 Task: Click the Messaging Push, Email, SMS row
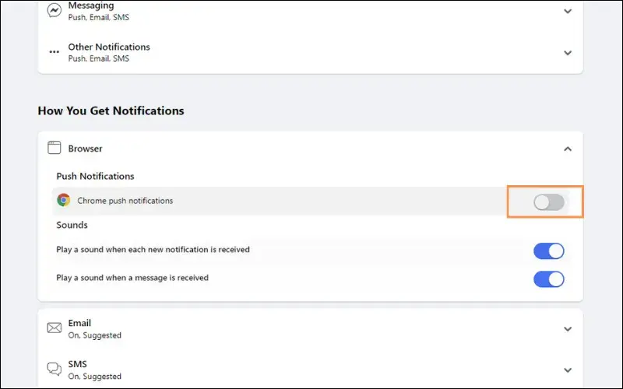pyautogui.click(x=310, y=11)
